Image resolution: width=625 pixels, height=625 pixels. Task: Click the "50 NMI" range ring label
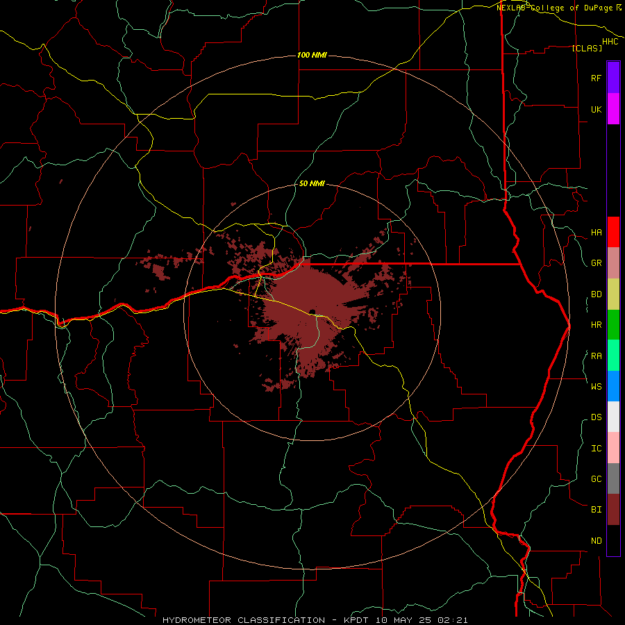(312, 183)
